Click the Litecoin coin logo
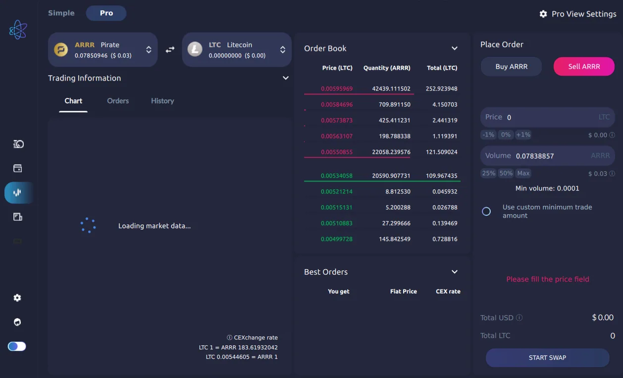The width and height of the screenshot is (623, 378). tap(195, 49)
